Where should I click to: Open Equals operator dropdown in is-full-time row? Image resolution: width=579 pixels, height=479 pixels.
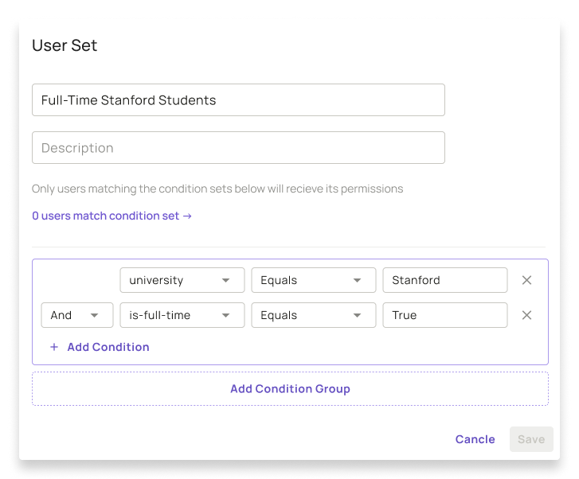314,315
